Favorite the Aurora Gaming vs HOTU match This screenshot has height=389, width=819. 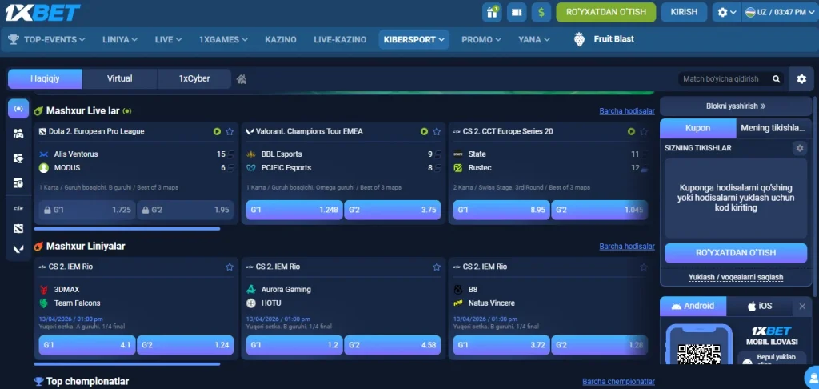[437, 267]
